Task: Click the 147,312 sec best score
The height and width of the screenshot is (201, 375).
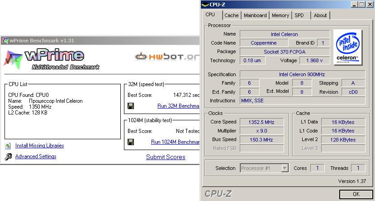Action: [x=186, y=95]
